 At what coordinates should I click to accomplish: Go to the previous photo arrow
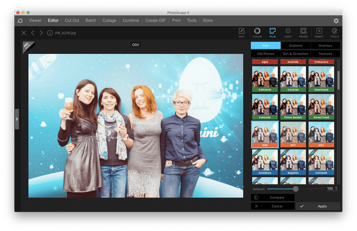[x=32, y=33]
